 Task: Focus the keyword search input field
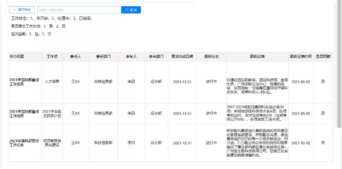coord(79,10)
